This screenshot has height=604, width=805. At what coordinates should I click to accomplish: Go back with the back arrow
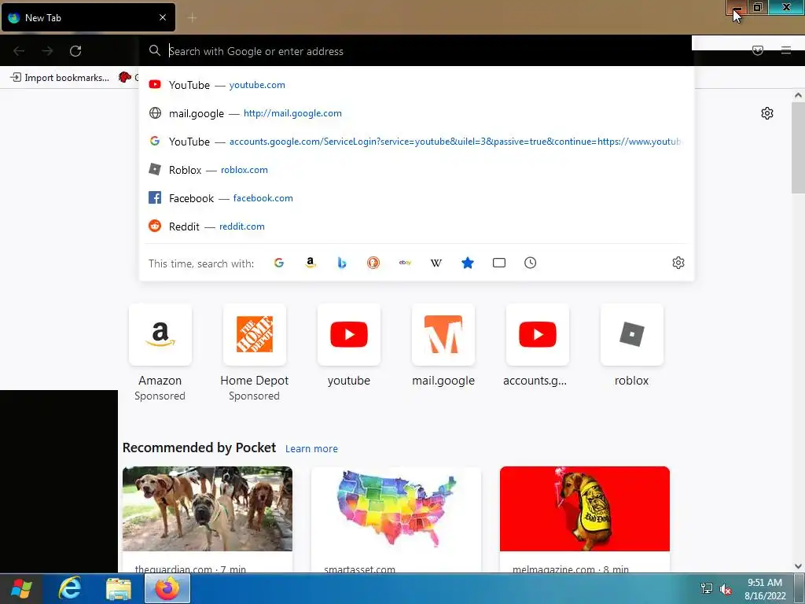tap(19, 51)
